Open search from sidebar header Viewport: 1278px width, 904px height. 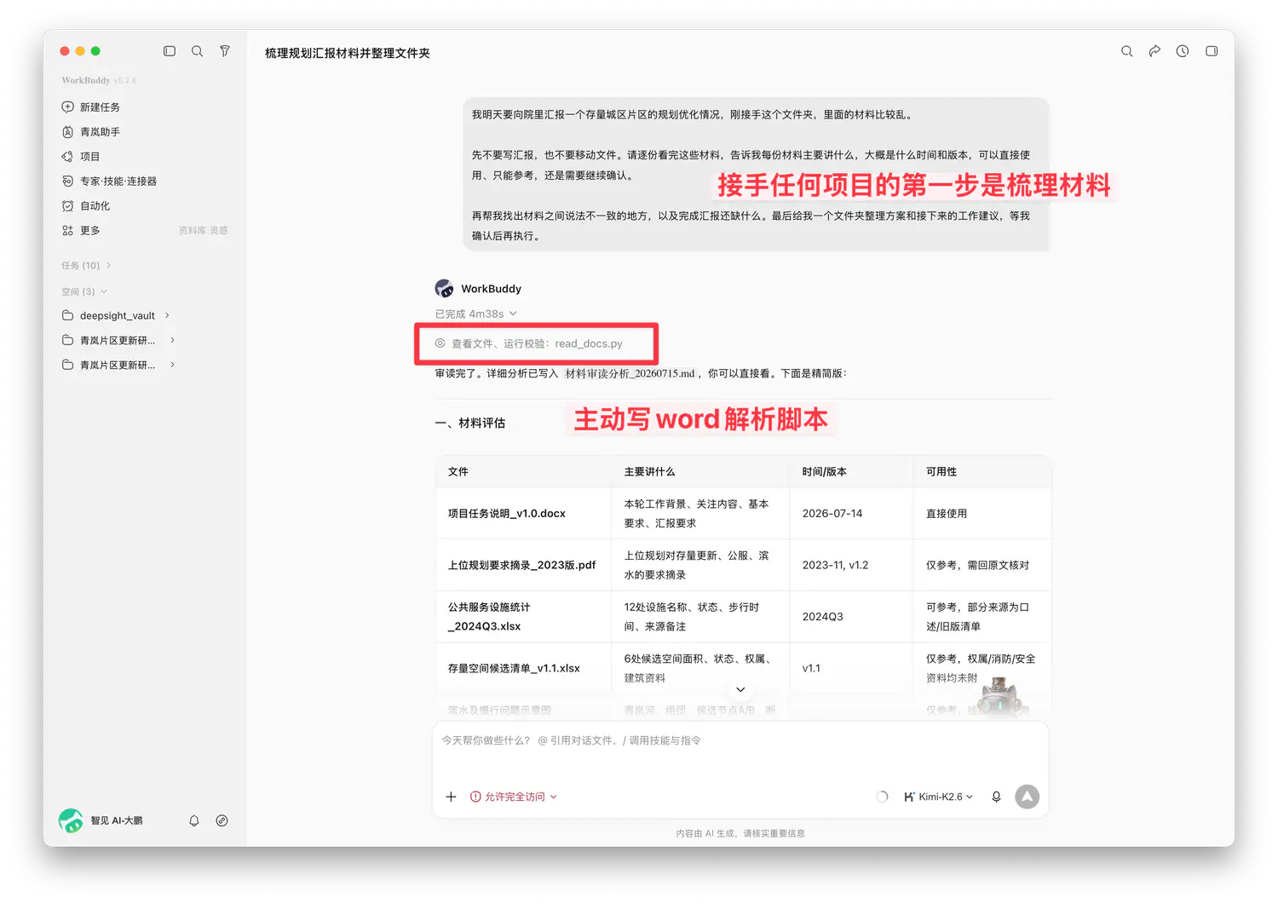[x=197, y=51]
